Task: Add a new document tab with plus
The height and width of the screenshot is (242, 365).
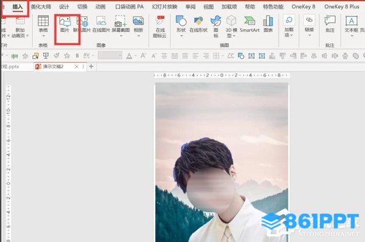Action: 91,66
